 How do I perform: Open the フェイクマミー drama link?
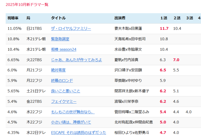coord(64,102)
